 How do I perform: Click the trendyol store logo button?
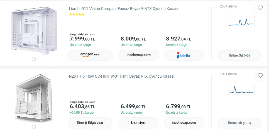tap(138, 123)
